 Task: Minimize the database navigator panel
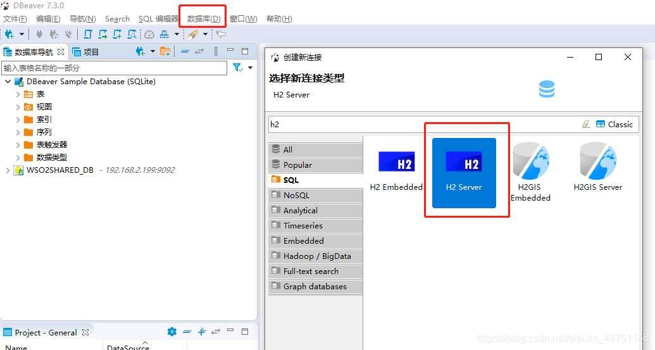230,50
